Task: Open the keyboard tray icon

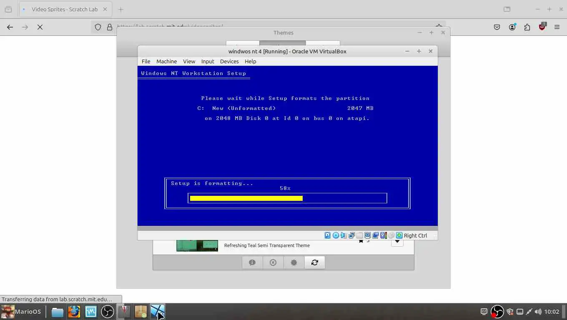Action: (484, 312)
